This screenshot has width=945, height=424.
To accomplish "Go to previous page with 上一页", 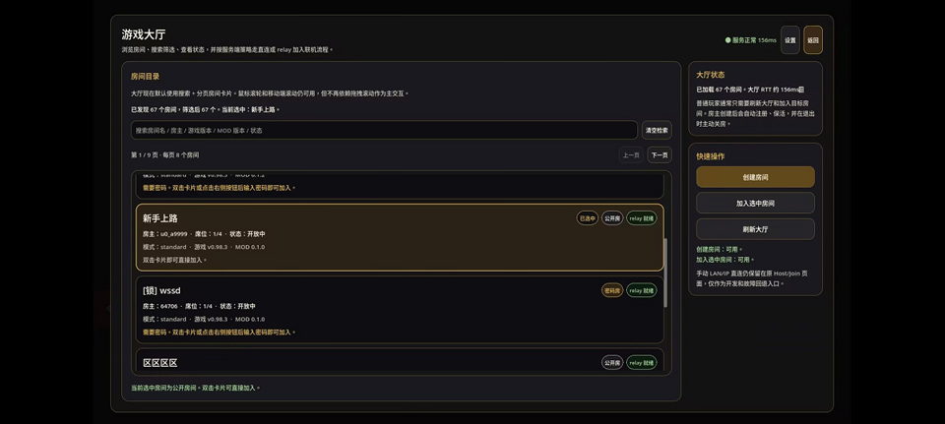I will pyautogui.click(x=631, y=154).
